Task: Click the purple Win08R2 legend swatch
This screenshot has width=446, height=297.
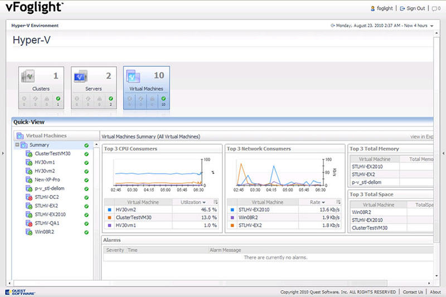Action: 232,217
